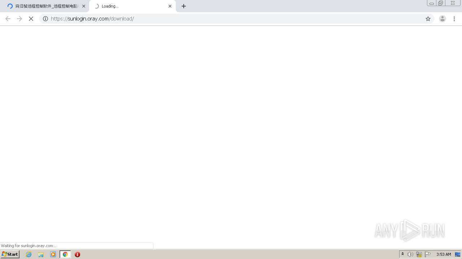462x259 pixels.
Task: Restore down the Chrome window
Action: point(441,3)
